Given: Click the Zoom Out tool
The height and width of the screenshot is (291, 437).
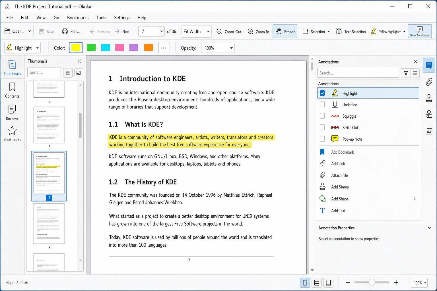Looking at the screenshot, I should (229, 32).
